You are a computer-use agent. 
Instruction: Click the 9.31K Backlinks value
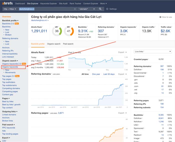click(x=83, y=31)
